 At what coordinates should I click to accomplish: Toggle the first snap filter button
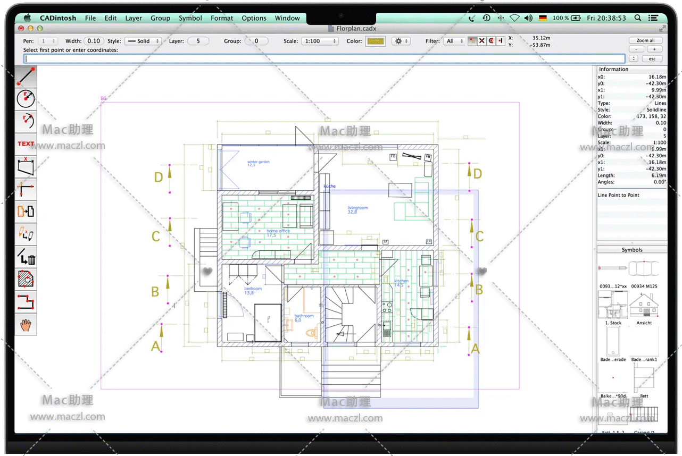(x=472, y=41)
